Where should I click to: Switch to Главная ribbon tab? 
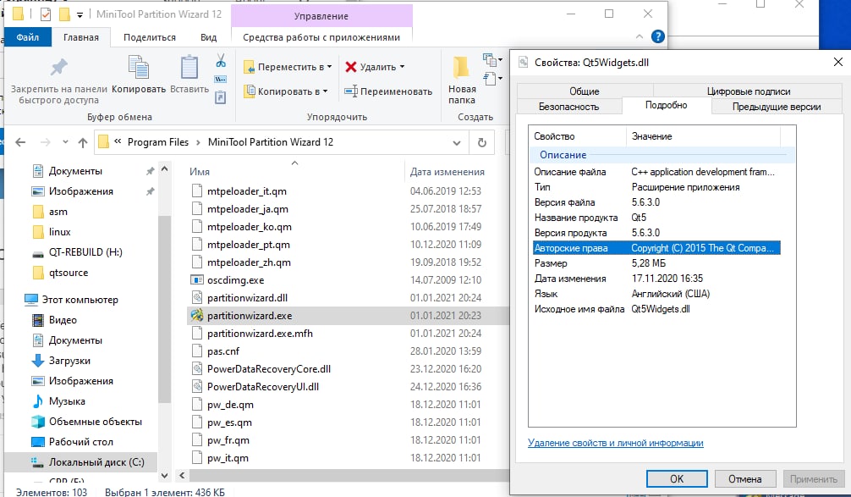pos(81,37)
